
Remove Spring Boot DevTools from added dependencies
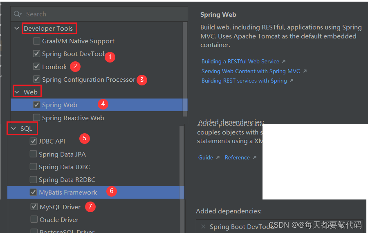coord(203,226)
